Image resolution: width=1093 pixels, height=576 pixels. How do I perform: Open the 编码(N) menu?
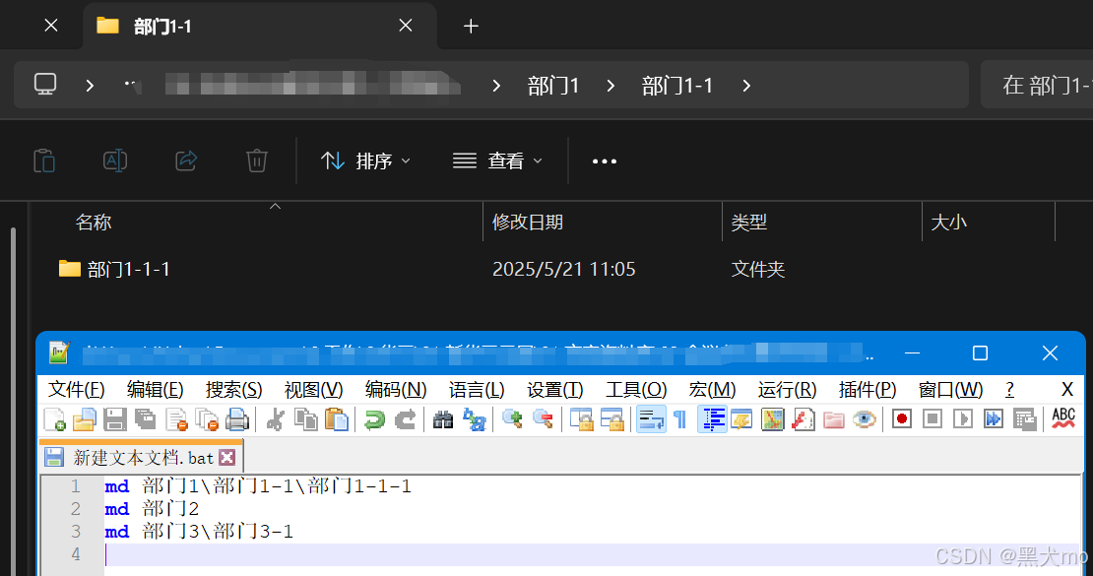tap(395, 390)
